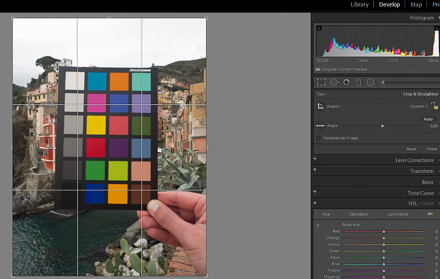Viewport: 440px width, 279px height.
Task: Click the right-middle crop handle
Action: [207, 146]
